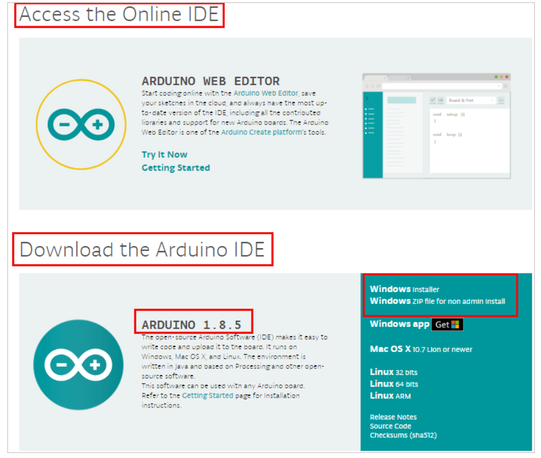541x458 pixels.
Task: Download Mac OS X 10.7 Lion or newer
Action: [421, 349]
